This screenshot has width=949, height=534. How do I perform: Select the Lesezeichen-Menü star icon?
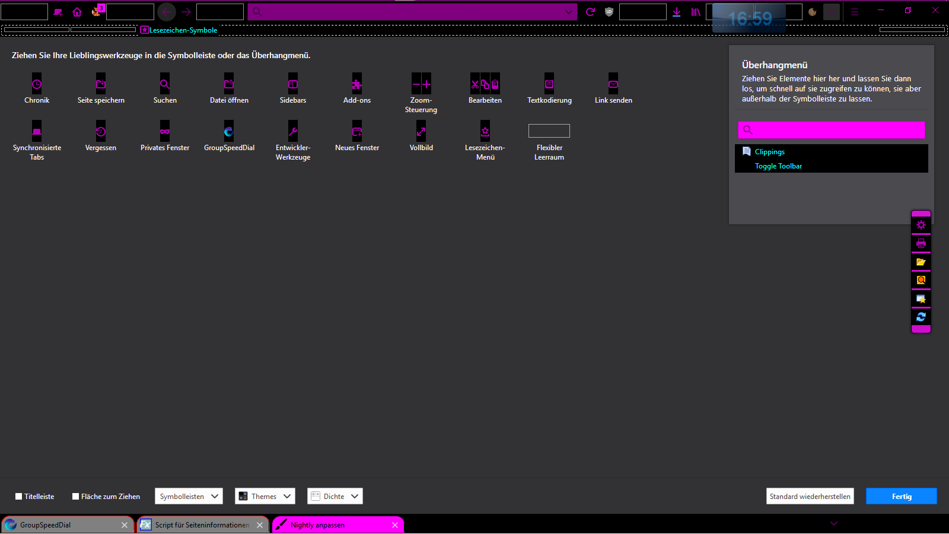tap(485, 132)
